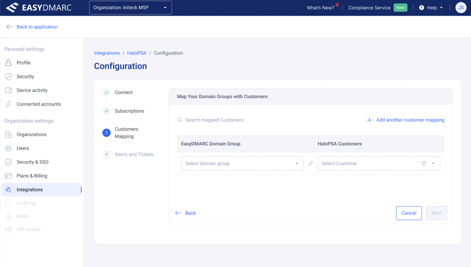The width and height of the screenshot is (471, 267).
Task: Click the EasyDMARC logo icon
Action: click(12, 7)
